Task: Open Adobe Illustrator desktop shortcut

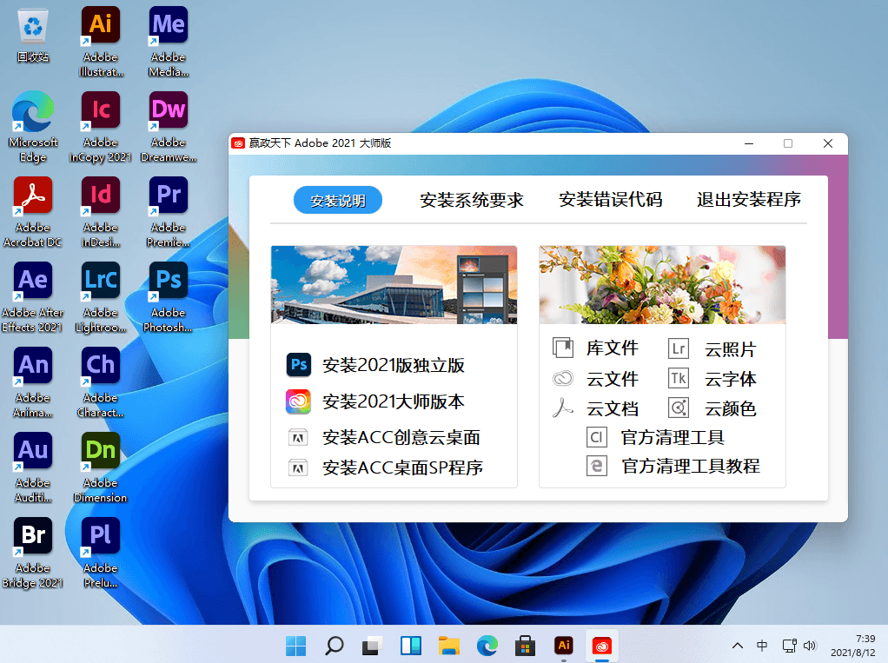Action: point(101,42)
